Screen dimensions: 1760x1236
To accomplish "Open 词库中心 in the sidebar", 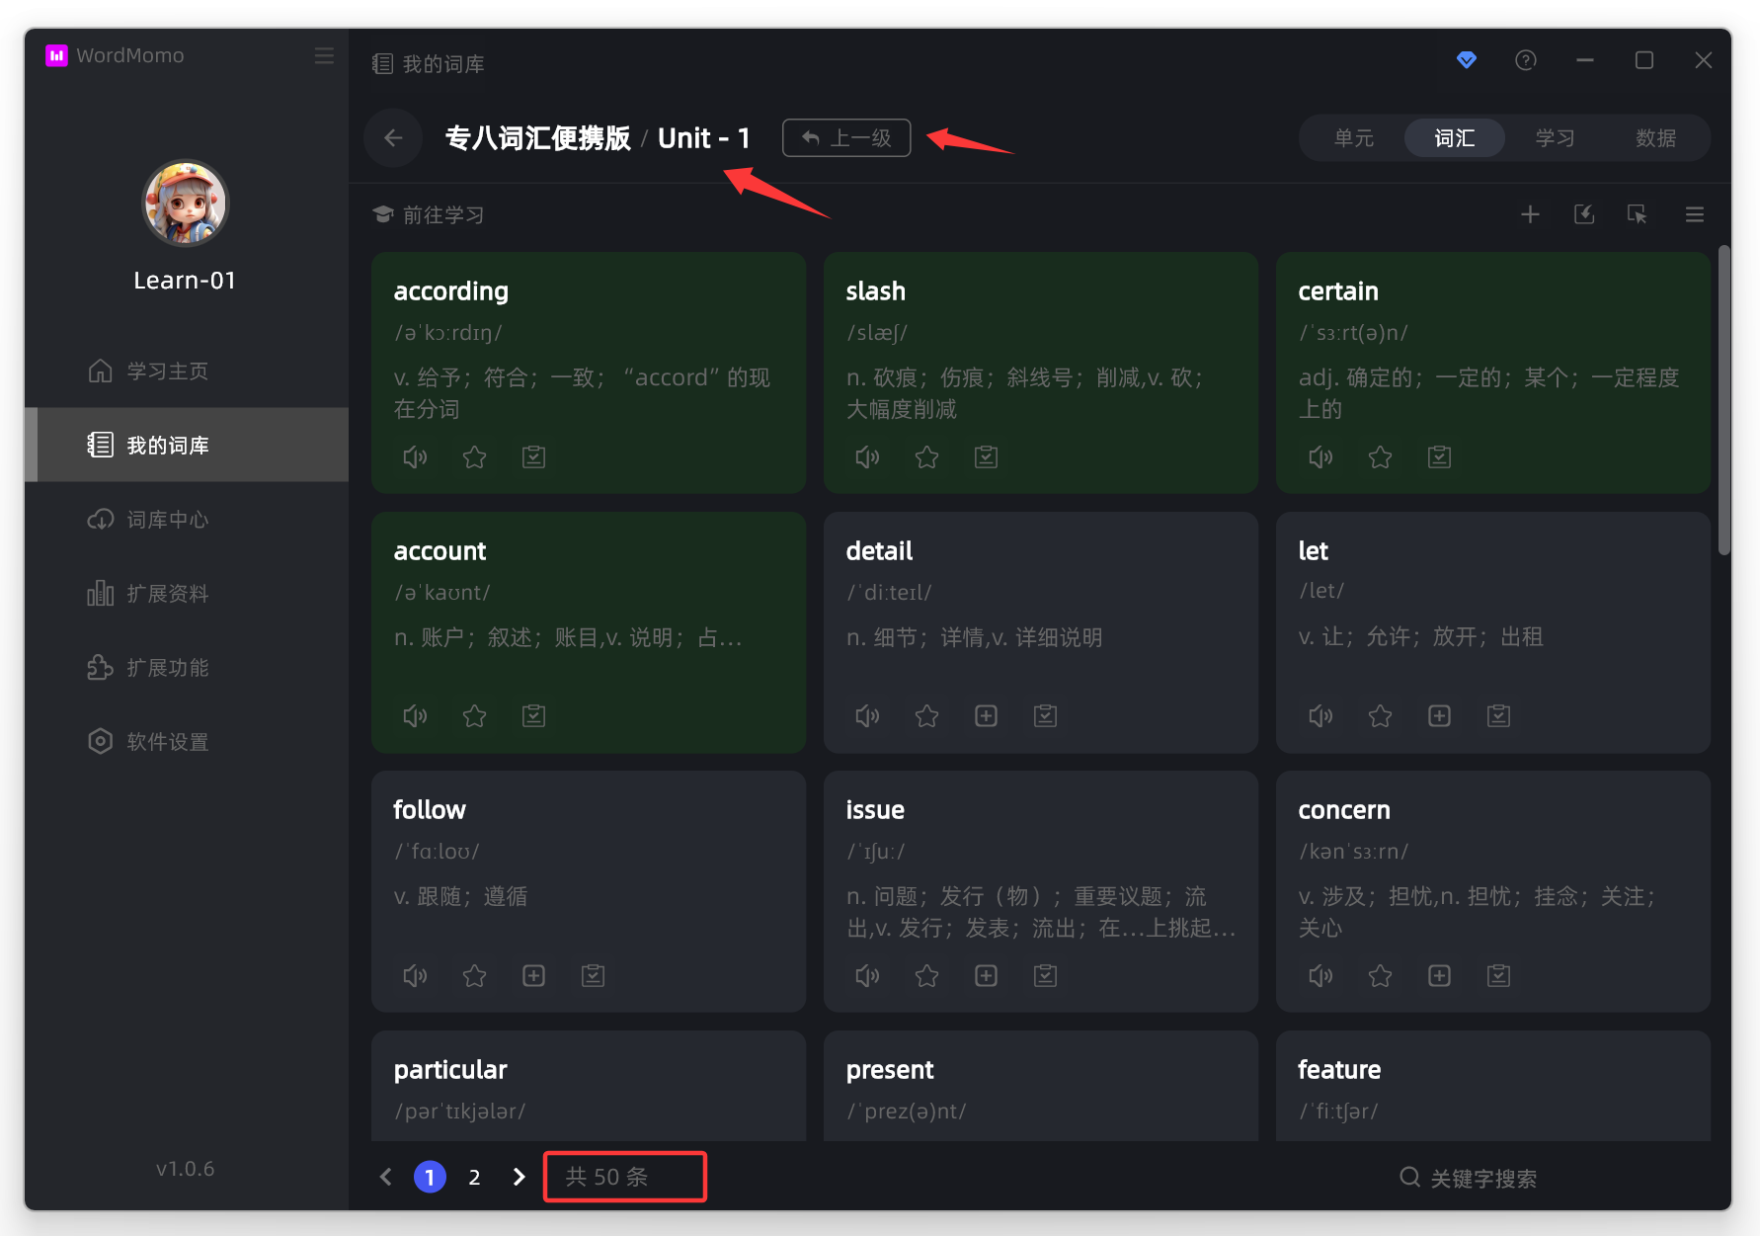I will click(167, 520).
